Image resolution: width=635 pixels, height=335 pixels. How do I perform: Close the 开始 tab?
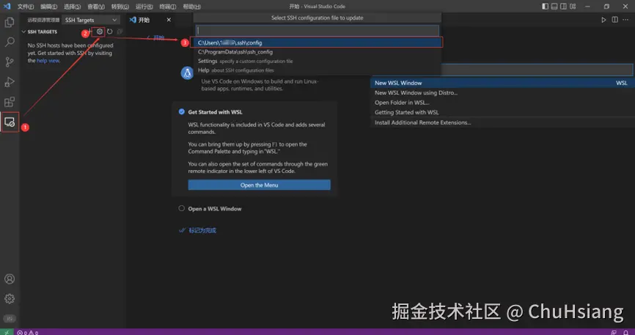coord(169,20)
